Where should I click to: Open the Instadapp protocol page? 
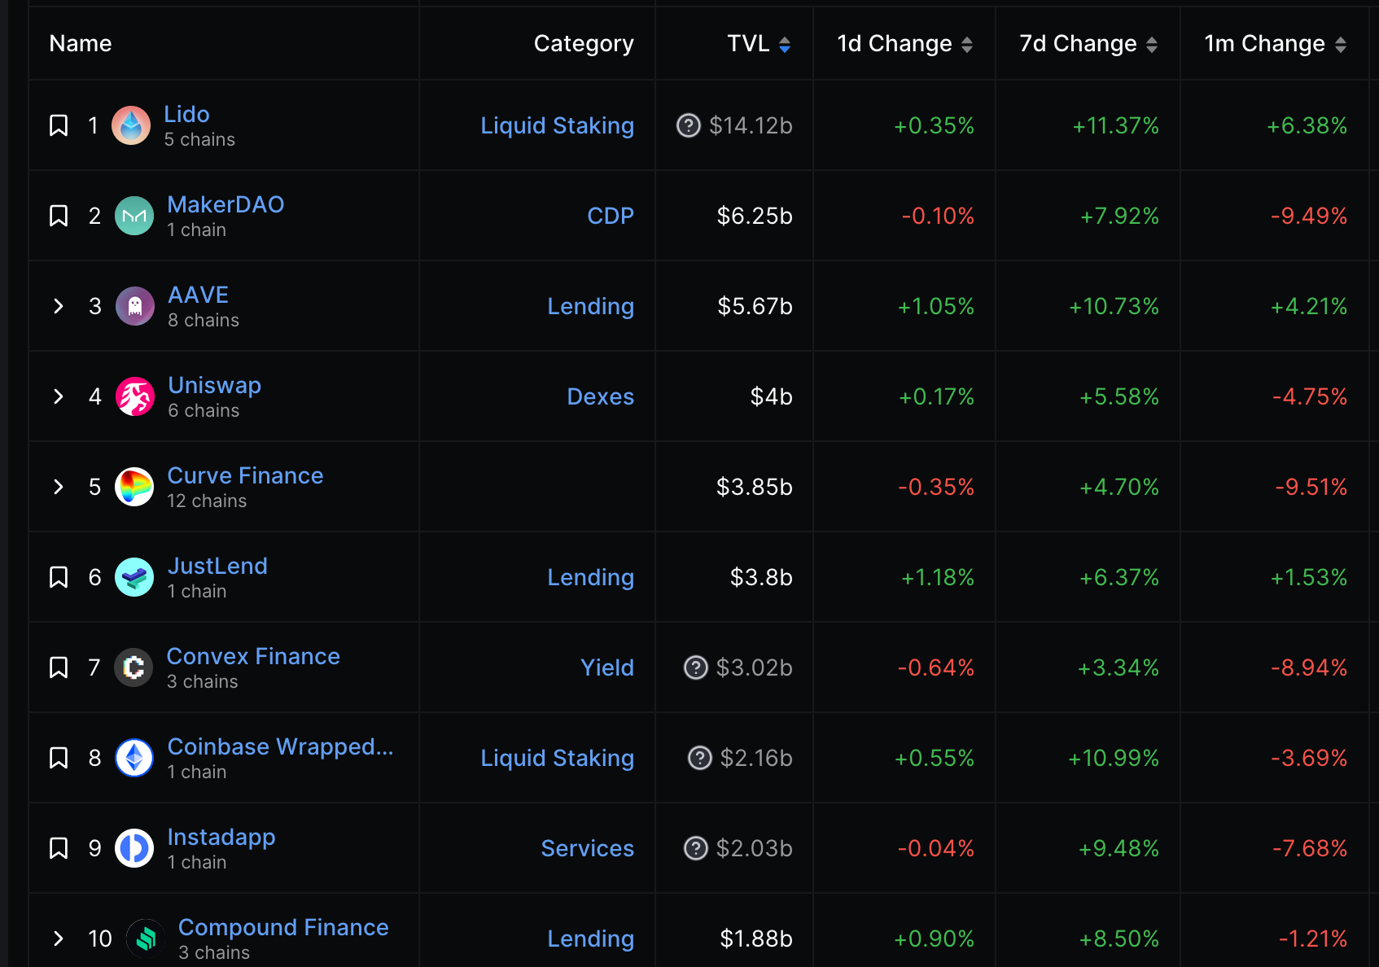[x=221, y=837]
